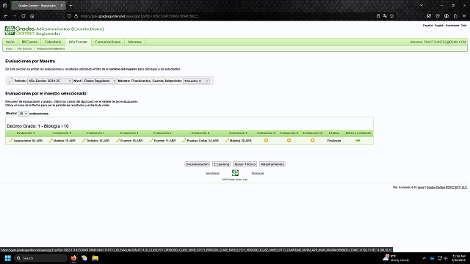Screen dimensions: 470x264
Task: Click the Salir logout link
Action: [463, 26]
